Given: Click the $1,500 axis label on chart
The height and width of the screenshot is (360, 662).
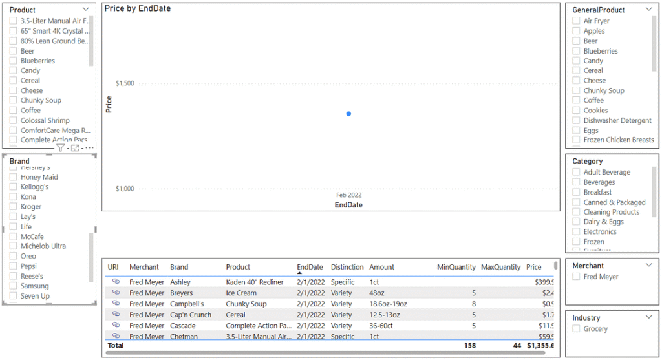Looking at the screenshot, I should (125, 83).
